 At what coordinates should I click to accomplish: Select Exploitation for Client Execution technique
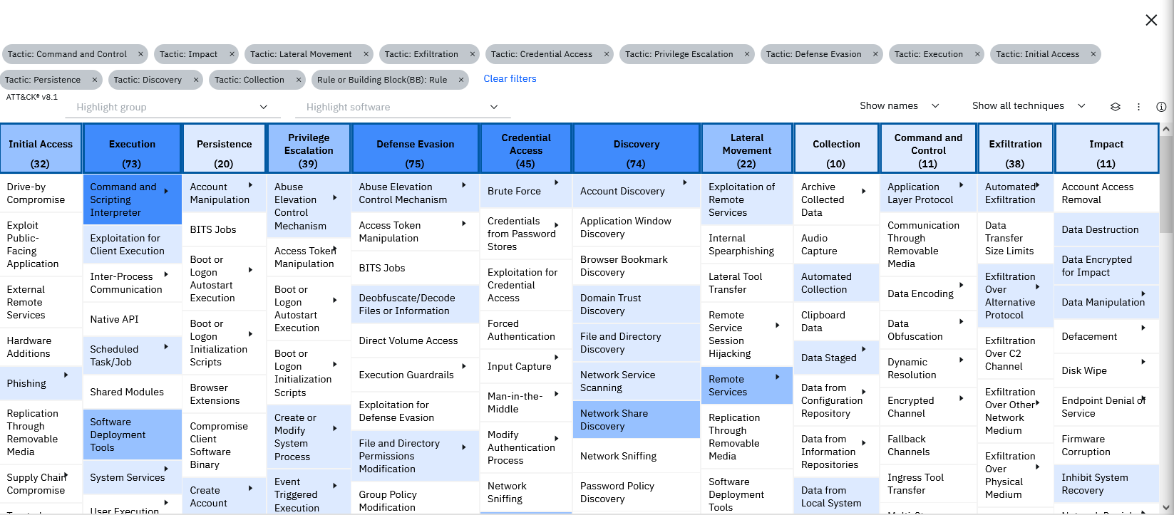click(133, 244)
